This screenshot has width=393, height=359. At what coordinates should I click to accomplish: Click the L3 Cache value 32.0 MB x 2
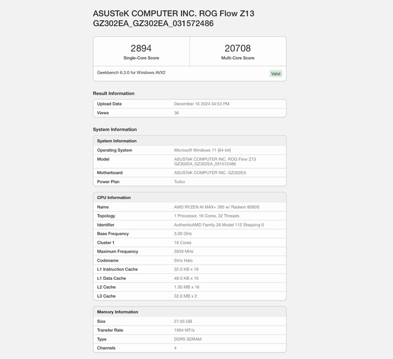(185, 296)
